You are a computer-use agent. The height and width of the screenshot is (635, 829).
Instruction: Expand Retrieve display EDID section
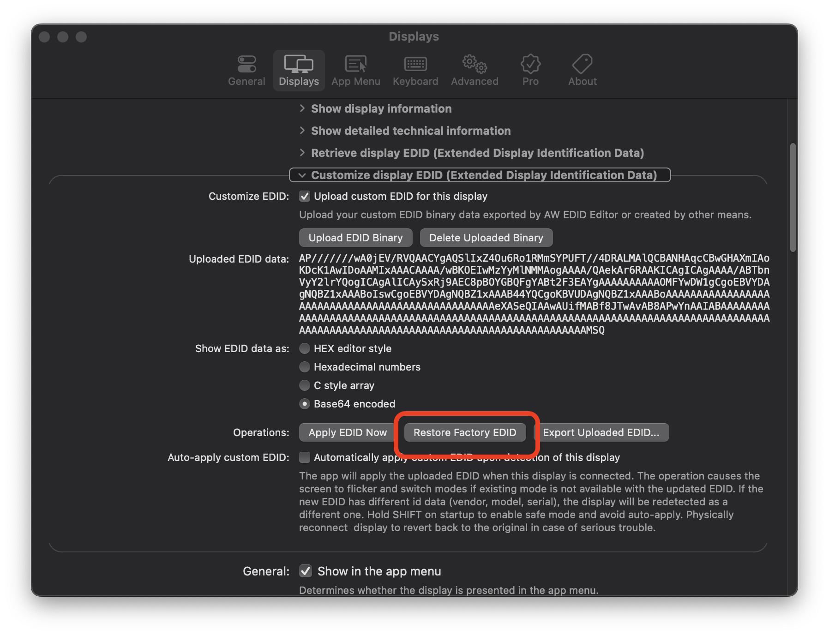(x=303, y=153)
